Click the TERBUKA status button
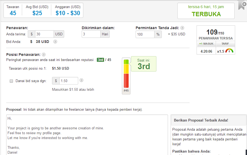Viewport: 247px width, 155px height. click(206, 14)
